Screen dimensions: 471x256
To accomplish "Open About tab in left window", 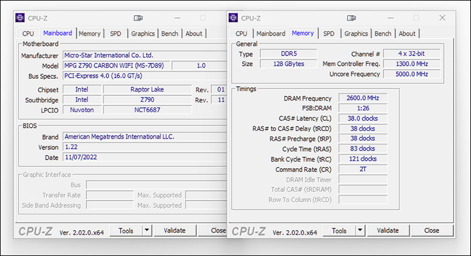I will pos(194,34).
